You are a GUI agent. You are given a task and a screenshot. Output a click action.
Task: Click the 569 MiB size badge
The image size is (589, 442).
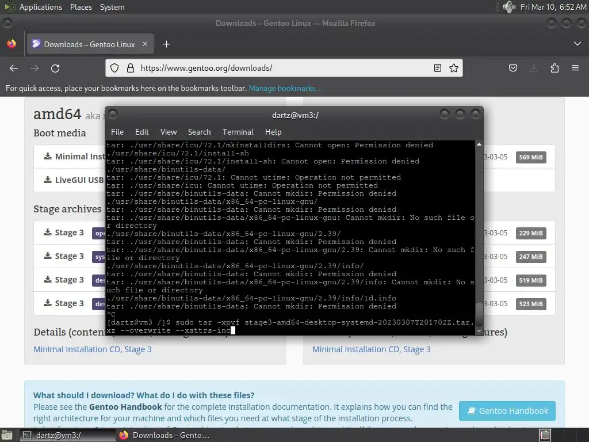point(531,157)
